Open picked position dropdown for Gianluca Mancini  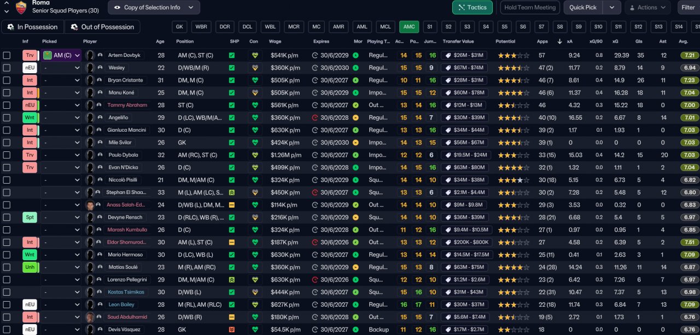61,130
